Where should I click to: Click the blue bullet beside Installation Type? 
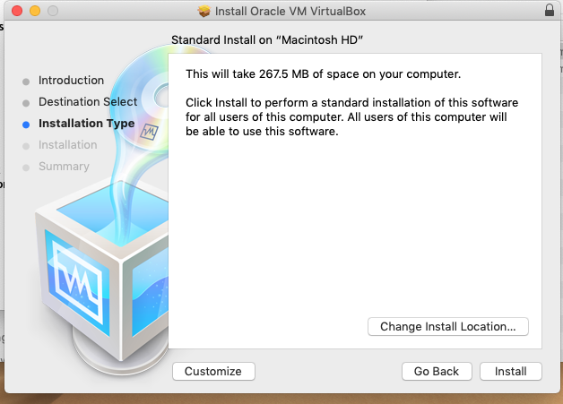tap(26, 125)
